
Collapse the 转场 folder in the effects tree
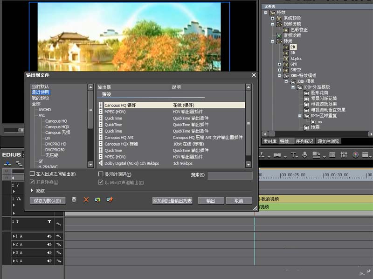click(273, 41)
